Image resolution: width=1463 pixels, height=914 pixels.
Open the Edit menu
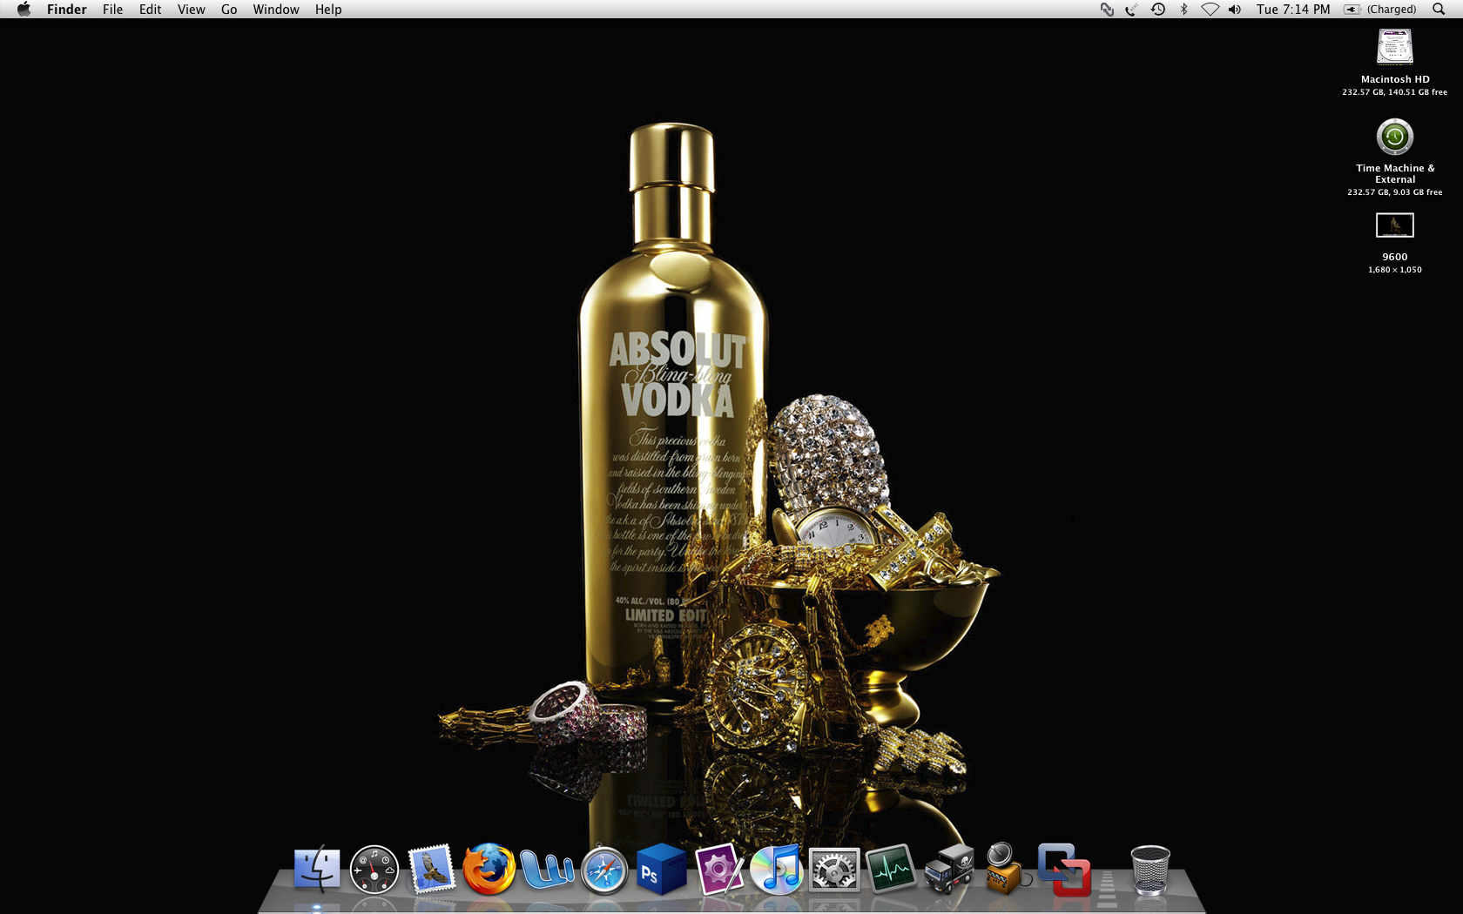click(x=151, y=10)
